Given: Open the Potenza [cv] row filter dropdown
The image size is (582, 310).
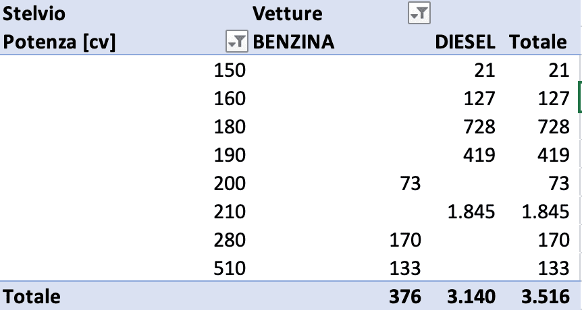Looking at the screenshot, I should tap(237, 42).
